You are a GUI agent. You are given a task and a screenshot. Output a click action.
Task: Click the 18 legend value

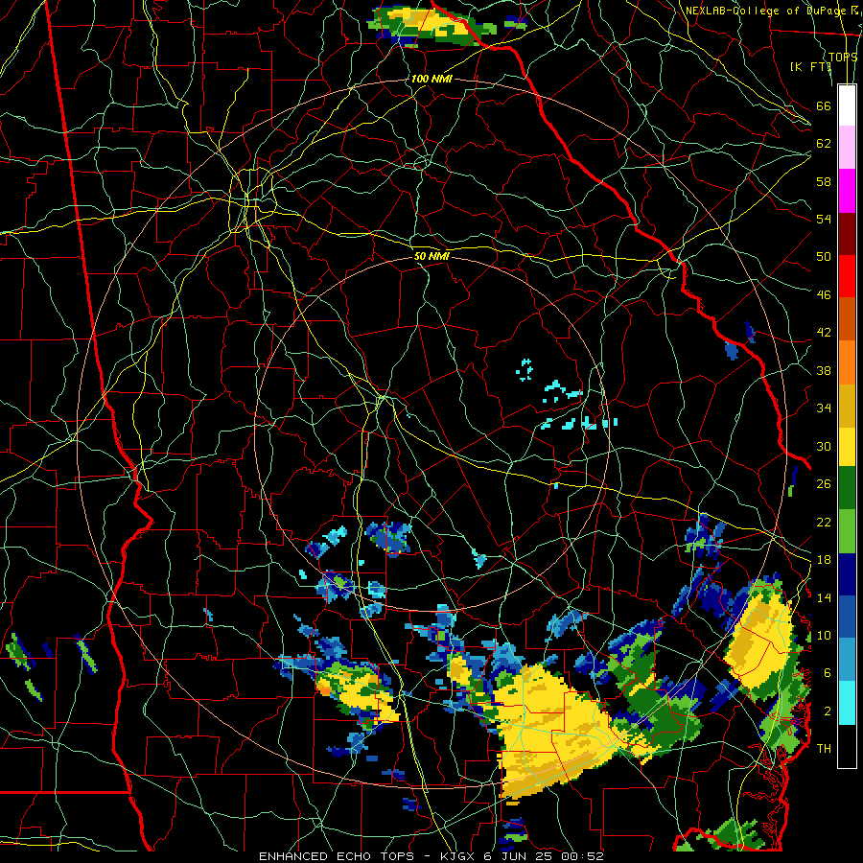(x=824, y=560)
